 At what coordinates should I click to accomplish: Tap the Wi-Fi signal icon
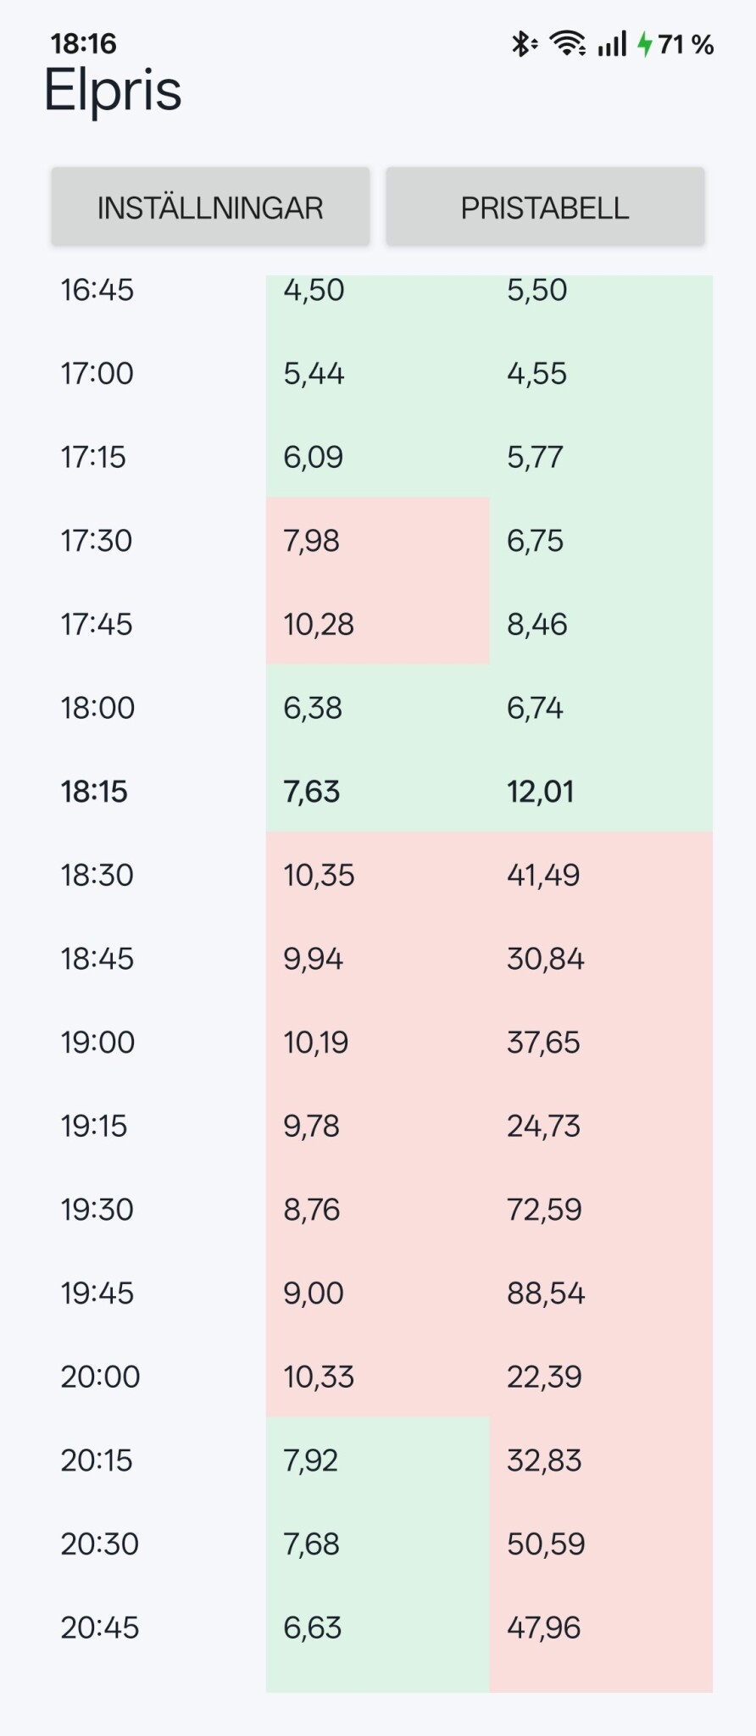click(567, 43)
